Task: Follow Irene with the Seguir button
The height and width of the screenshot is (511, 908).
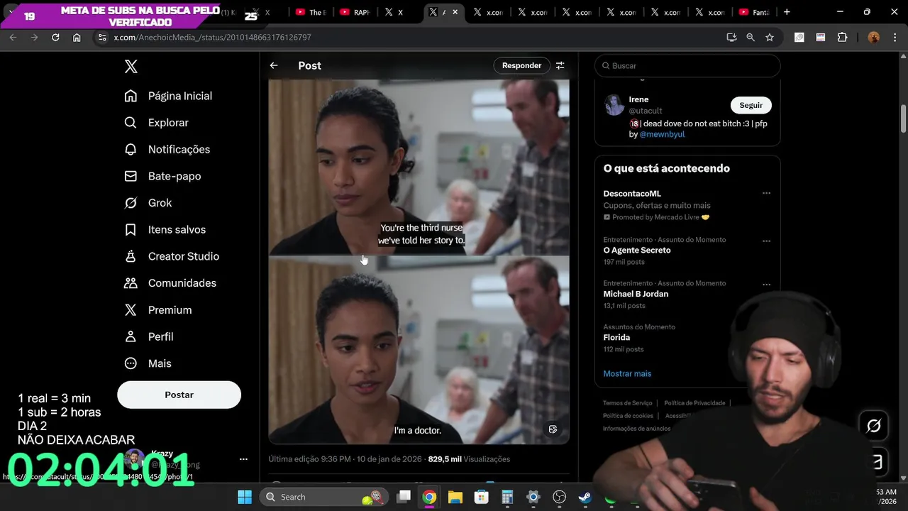Action: click(x=751, y=105)
